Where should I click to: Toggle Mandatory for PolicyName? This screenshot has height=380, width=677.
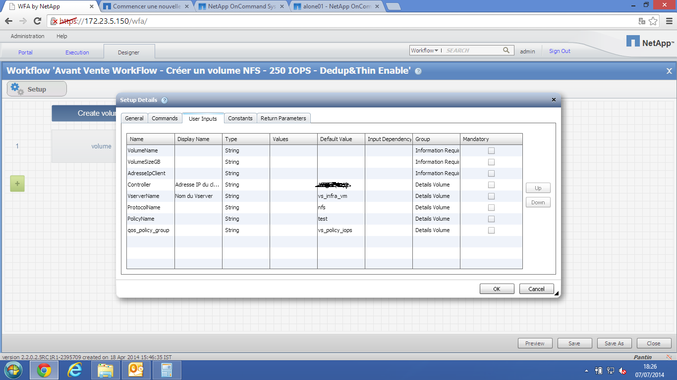[x=491, y=219]
